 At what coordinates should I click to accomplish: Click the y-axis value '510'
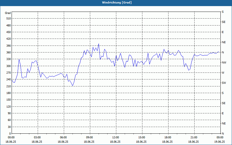pyautogui.click(x=9, y=19)
